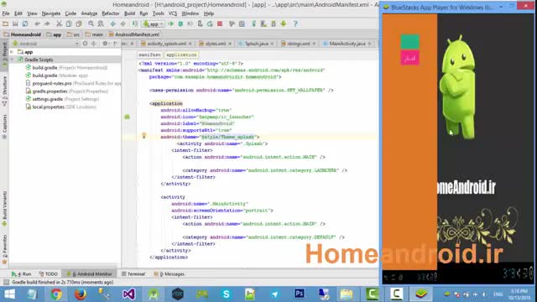Open the Refactor menu
This screenshot has height=302, width=537.
110,13
